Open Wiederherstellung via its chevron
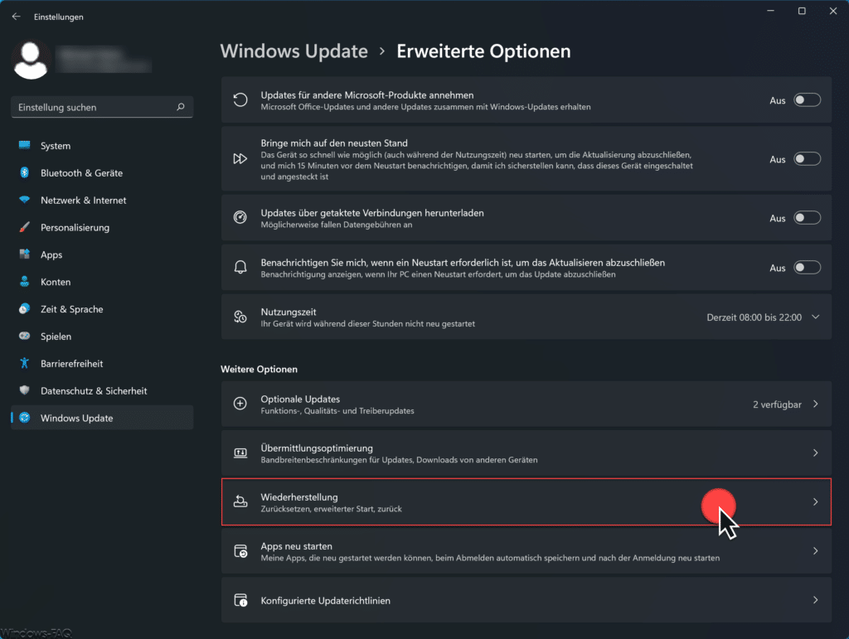This screenshot has height=639, width=849. point(816,502)
